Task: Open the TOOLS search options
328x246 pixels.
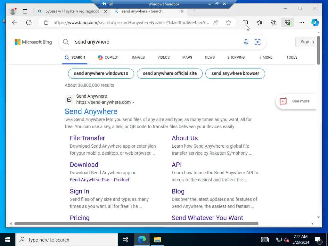Action: (292, 57)
